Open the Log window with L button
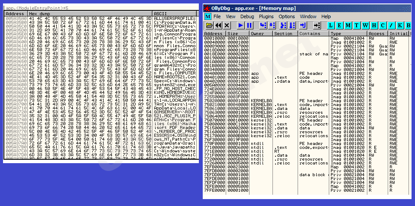Viewport: 415px width, 206px height. (x=331, y=26)
